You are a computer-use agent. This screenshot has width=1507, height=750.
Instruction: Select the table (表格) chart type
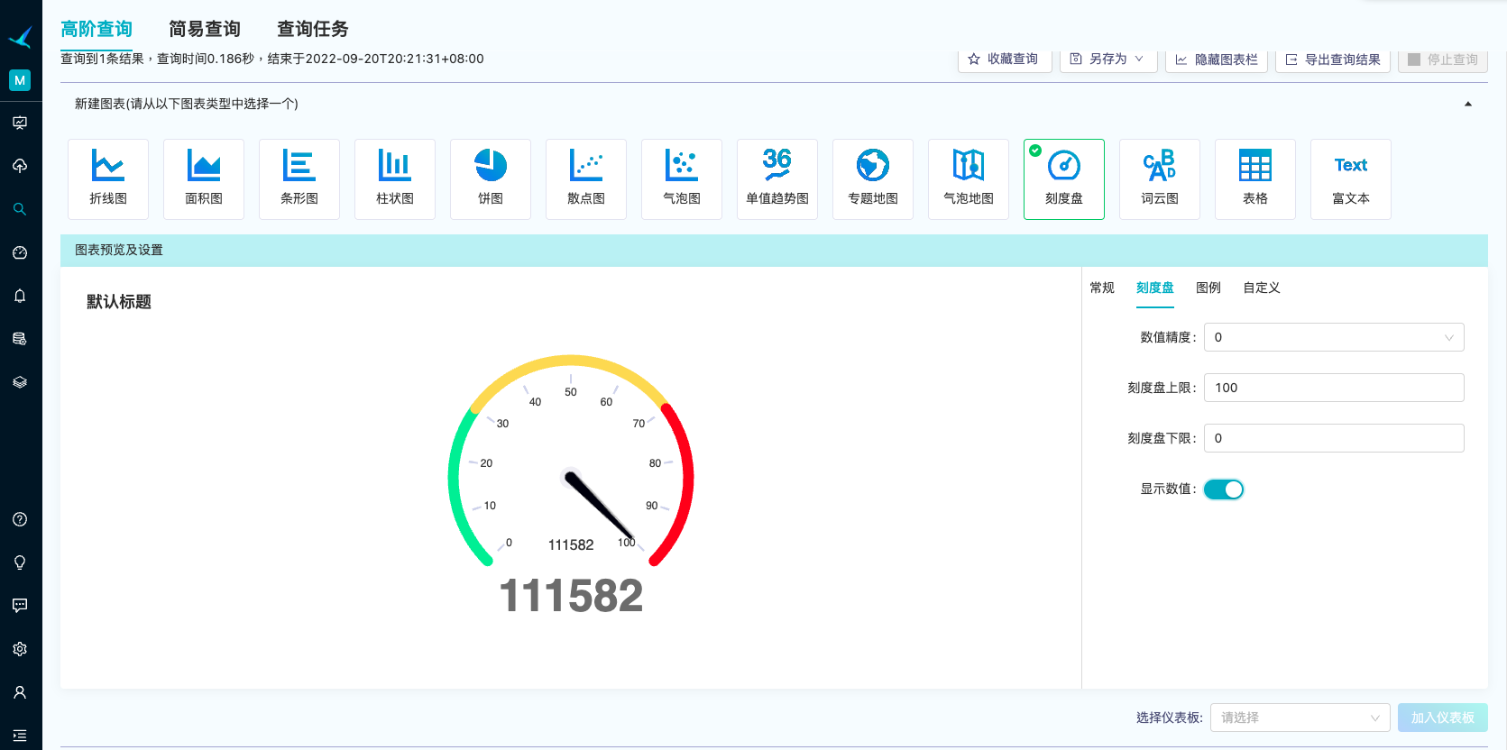[x=1255, y=179]
